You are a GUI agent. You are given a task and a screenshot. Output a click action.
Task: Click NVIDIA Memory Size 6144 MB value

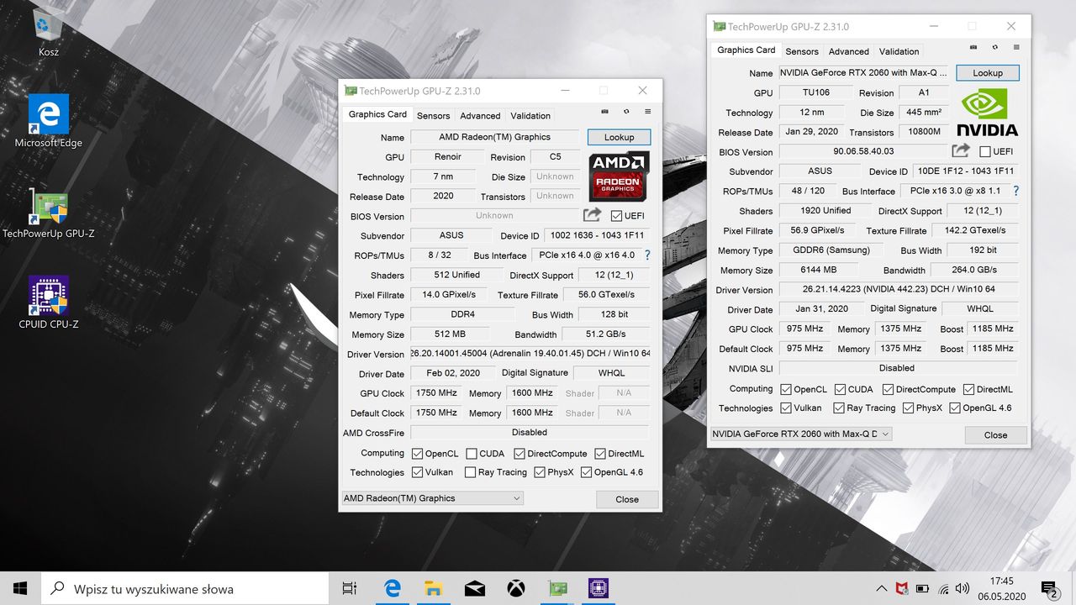tap(819, 270)
